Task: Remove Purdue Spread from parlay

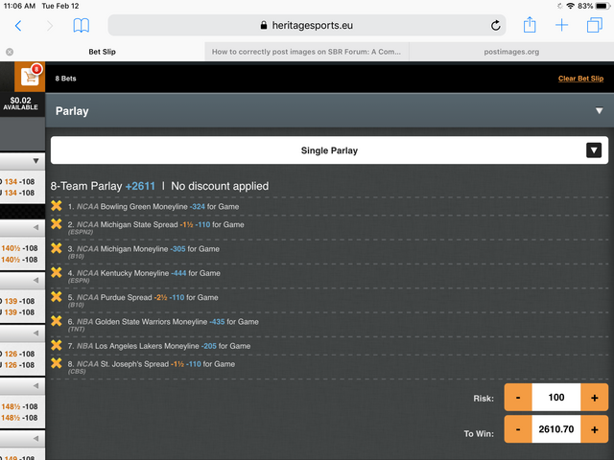Action: (x=57, y=296)
